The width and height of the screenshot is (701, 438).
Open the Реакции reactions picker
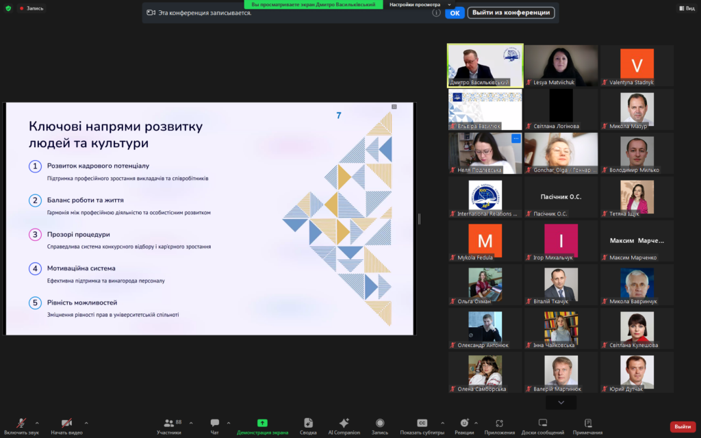464,424
